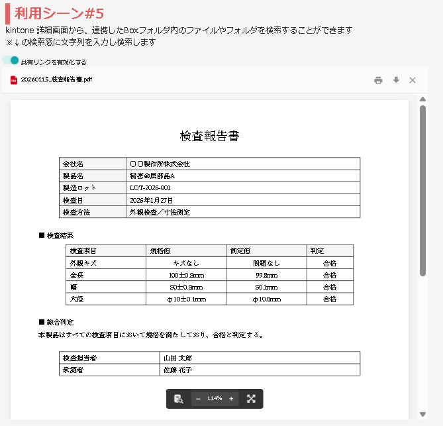
Task: Click the file name 20260115_検査報告書.pdf
Action: point(56,80)
